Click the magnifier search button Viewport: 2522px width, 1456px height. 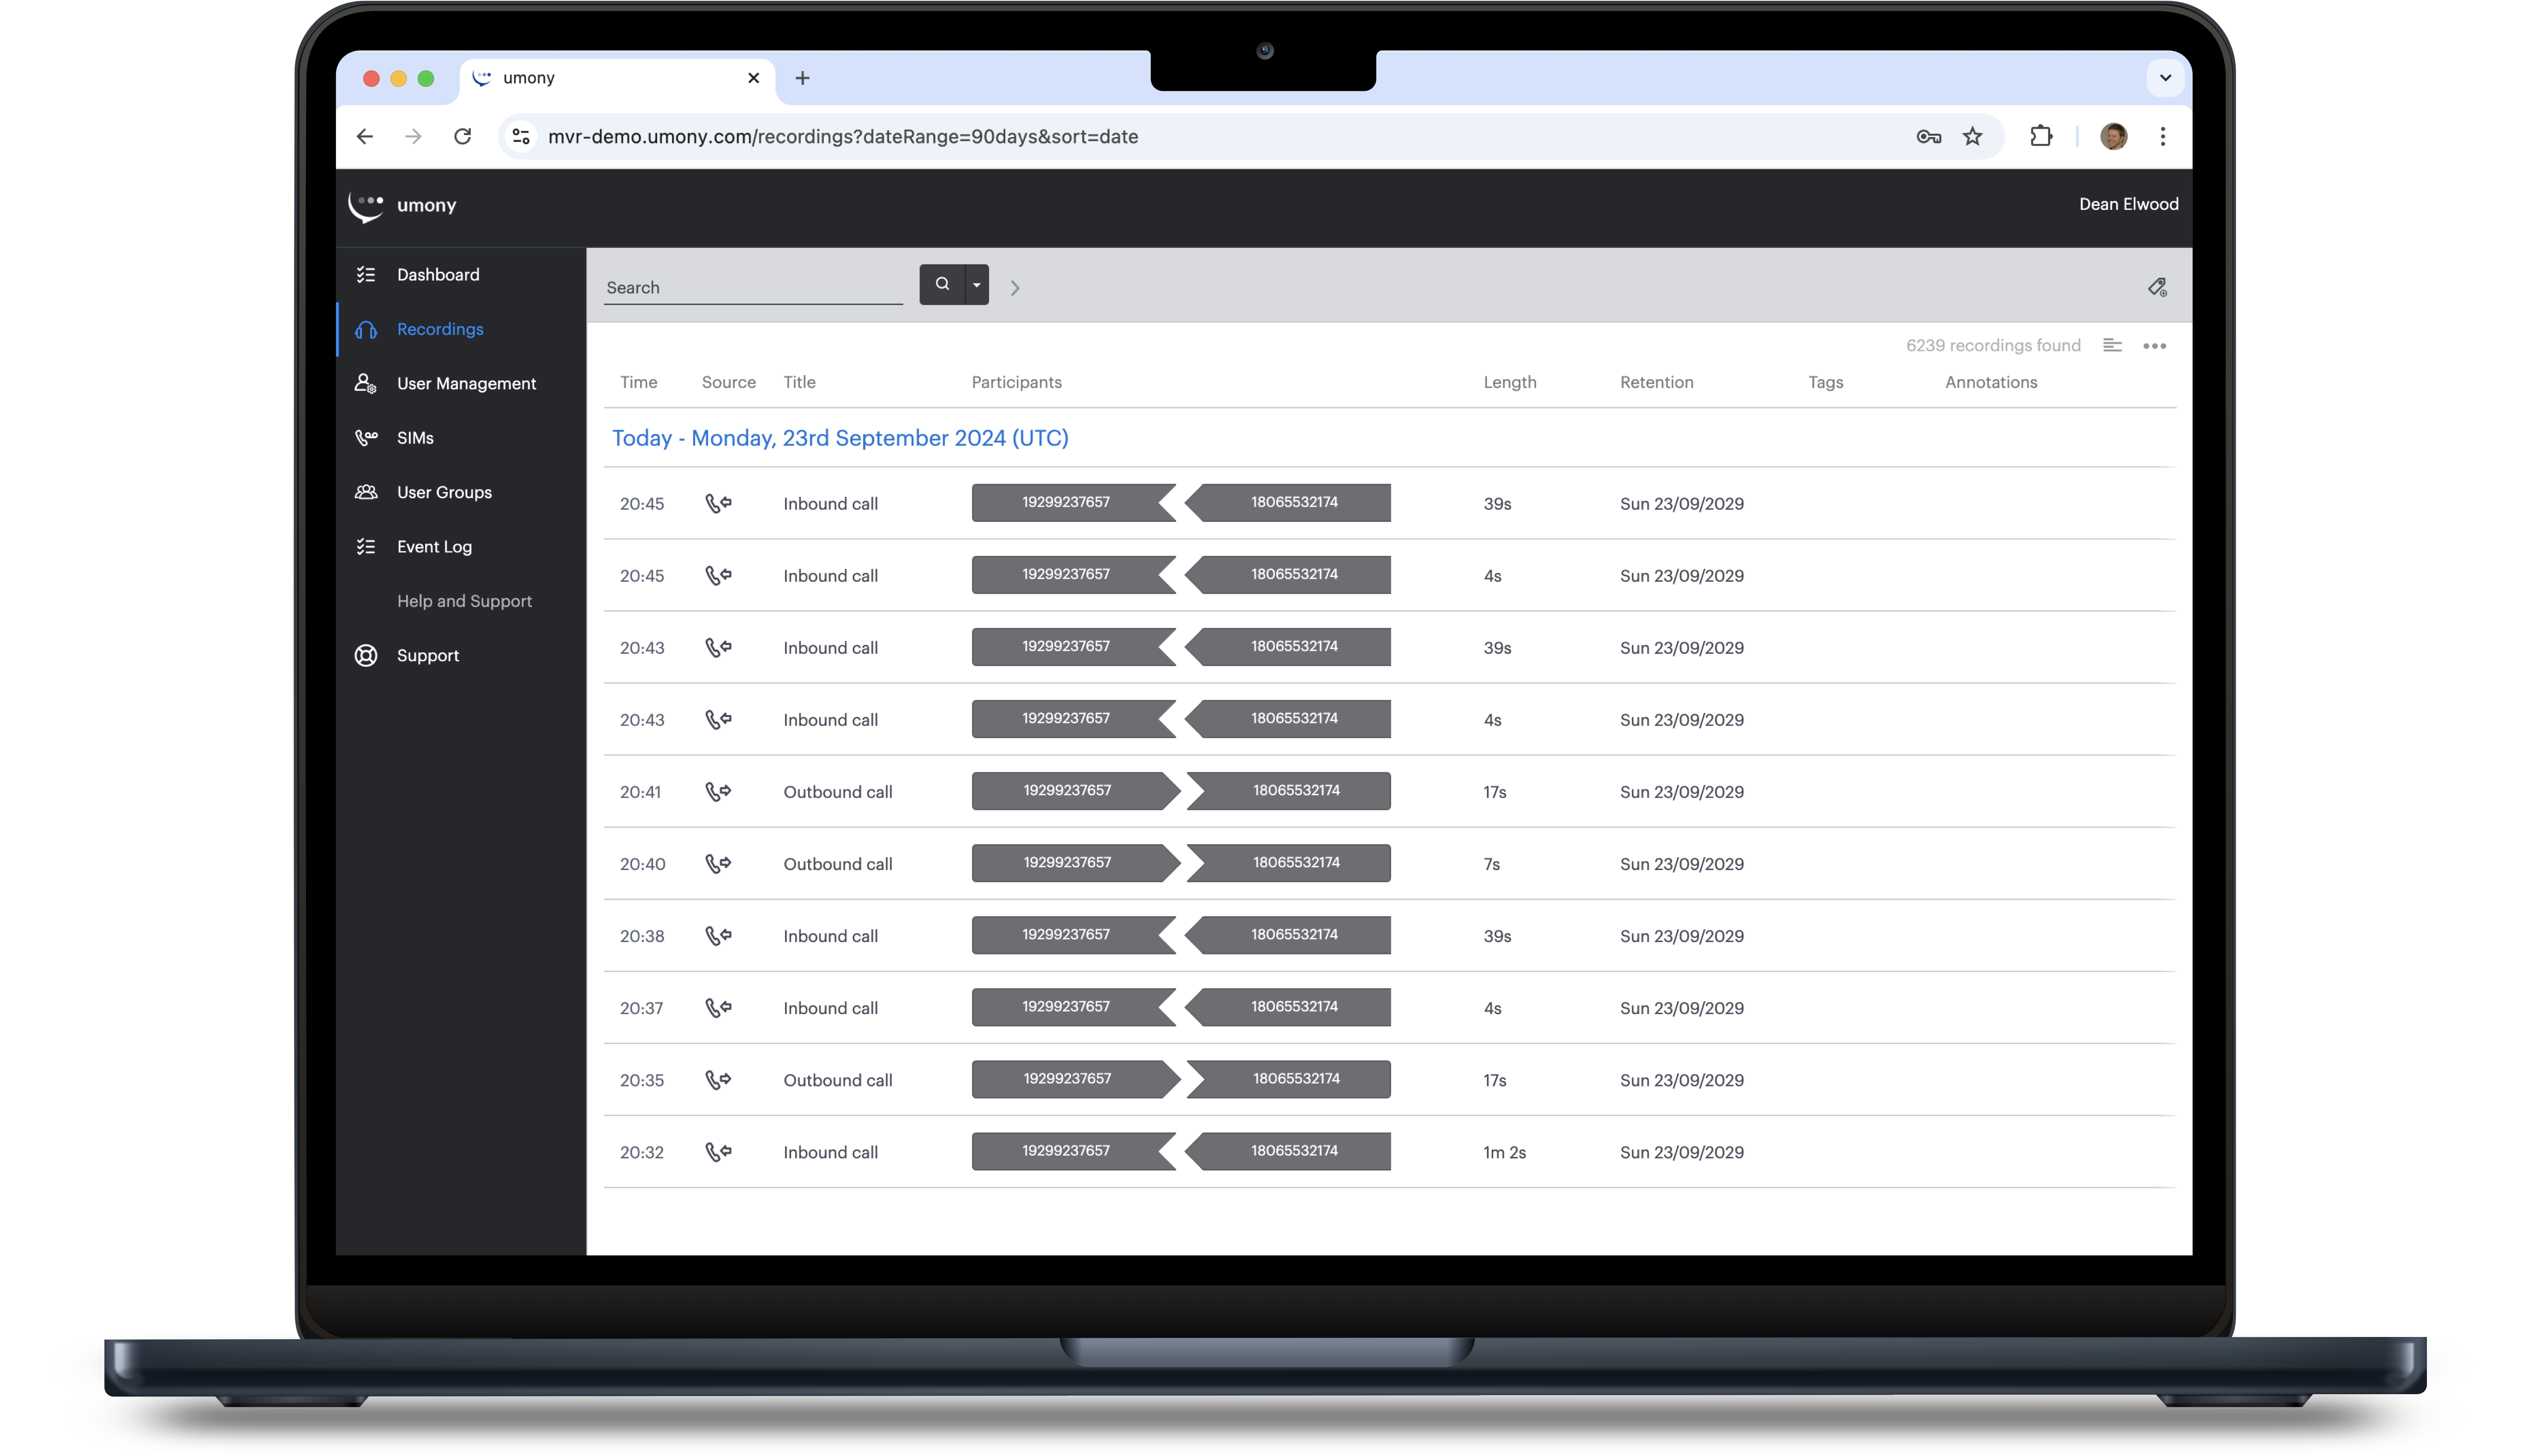[942, 284]
